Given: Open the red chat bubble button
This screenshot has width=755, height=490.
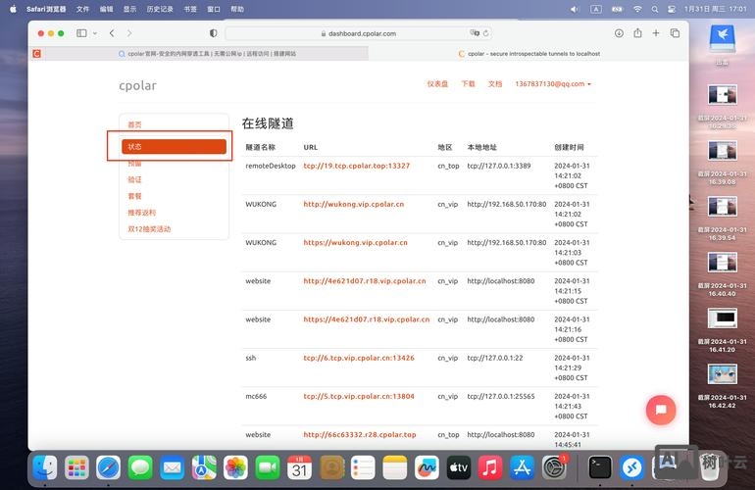Looking at the screenshot, I should 661,410.
